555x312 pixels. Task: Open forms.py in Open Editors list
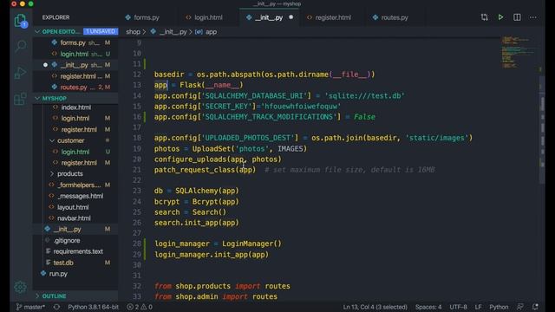click(x=75, y=42)
